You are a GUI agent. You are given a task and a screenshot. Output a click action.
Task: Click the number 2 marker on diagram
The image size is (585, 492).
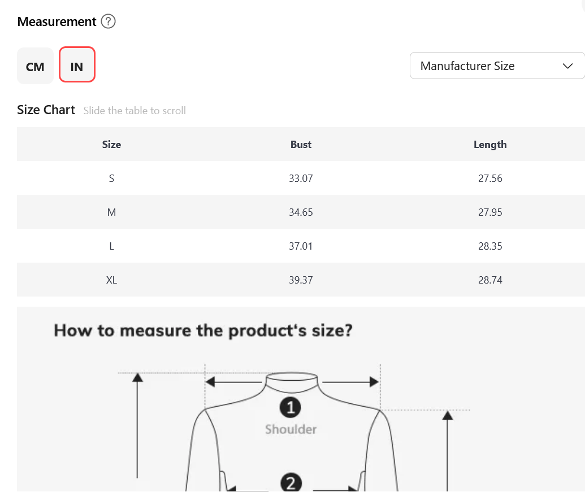click(x=291, y=483)
